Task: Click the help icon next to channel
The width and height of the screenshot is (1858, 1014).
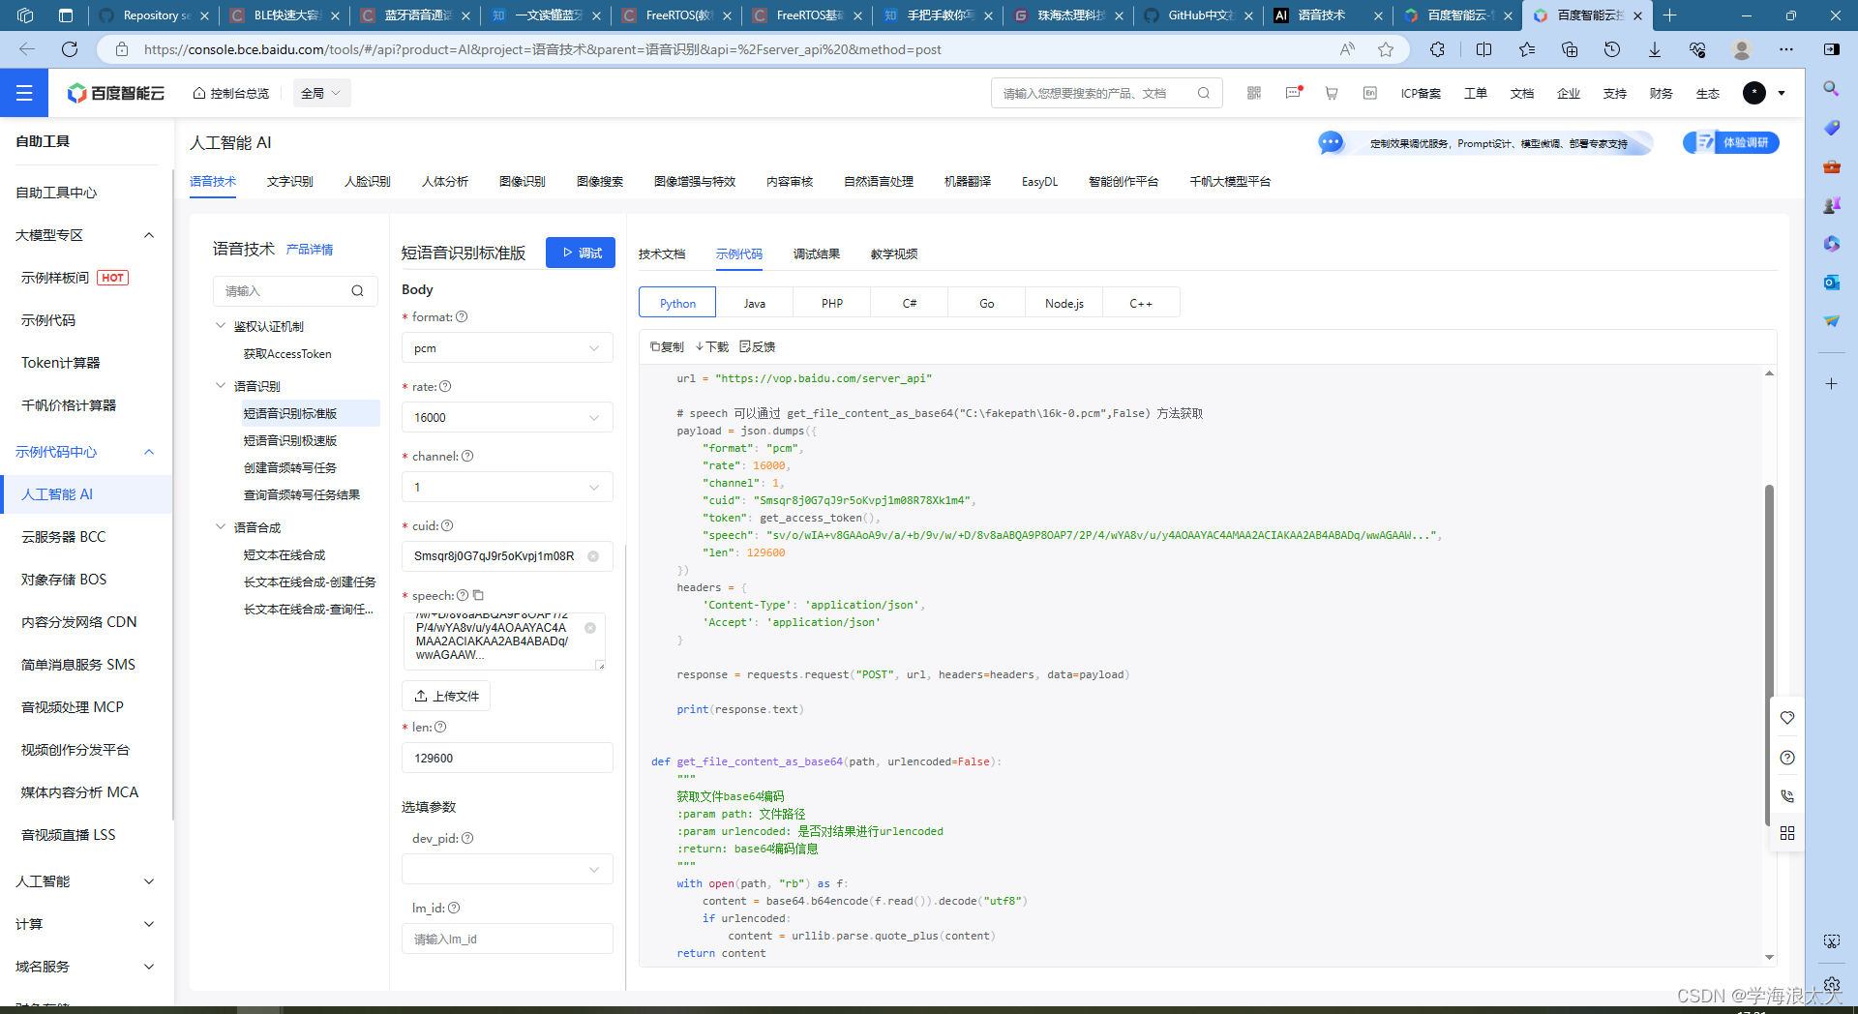Action: point(467,456)
